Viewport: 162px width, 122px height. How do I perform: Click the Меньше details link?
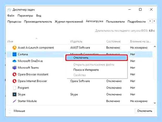[19, 111]
